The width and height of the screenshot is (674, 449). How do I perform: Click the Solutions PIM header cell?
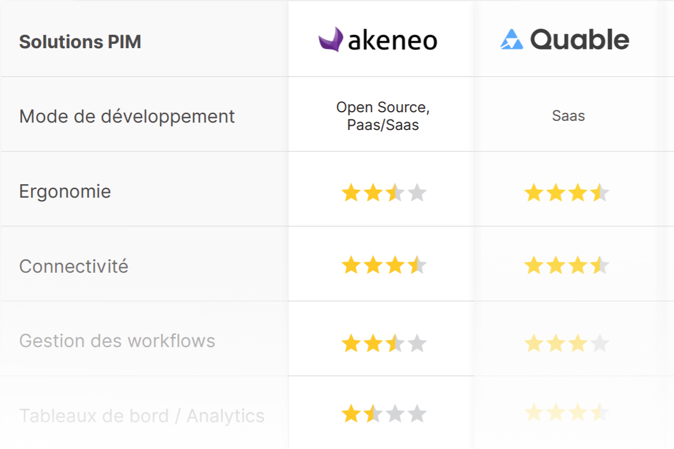(80, 42)
